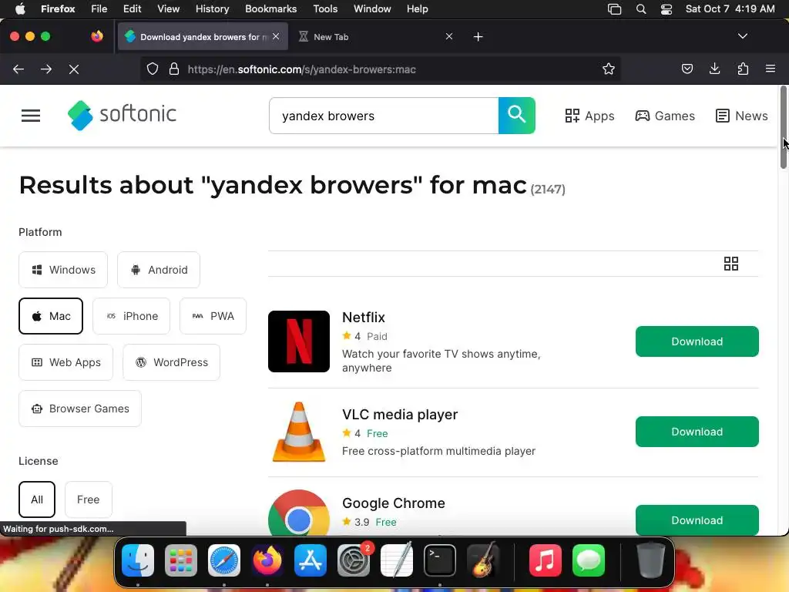
Task: Click the VLC media player cone icon
Action: 299,432
